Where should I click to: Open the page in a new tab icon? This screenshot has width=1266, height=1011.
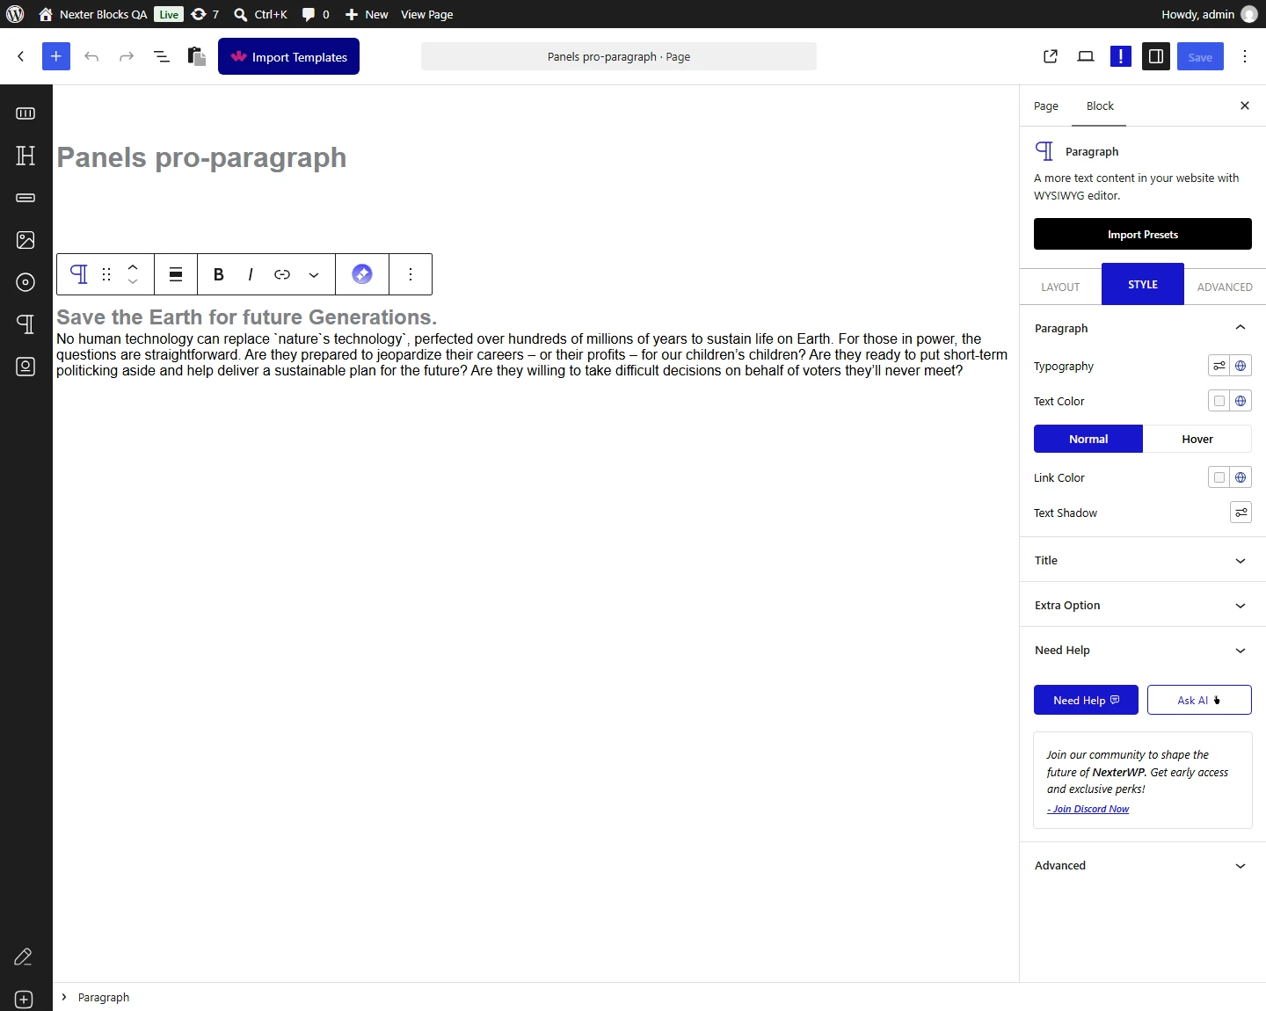tap(1051, 56)
